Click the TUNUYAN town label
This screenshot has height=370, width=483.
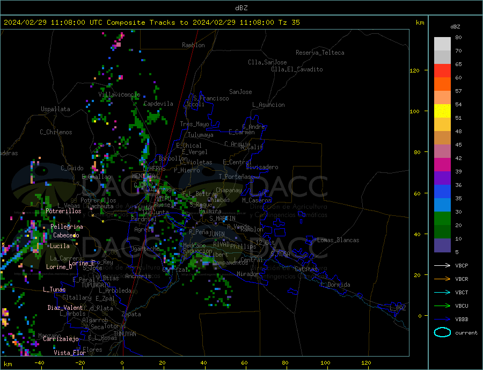pyautogui.click(x=125, y=334)
